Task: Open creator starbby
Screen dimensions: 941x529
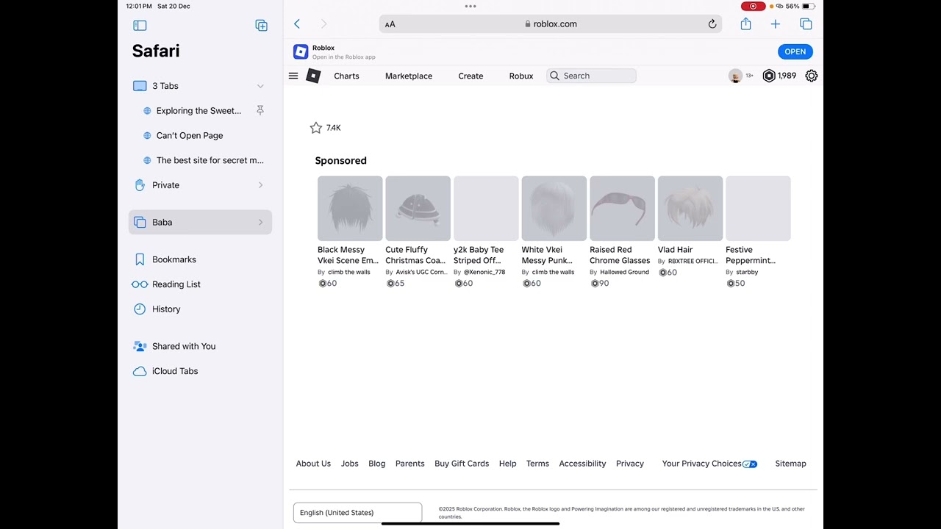Action: click(x=747, y=272)
